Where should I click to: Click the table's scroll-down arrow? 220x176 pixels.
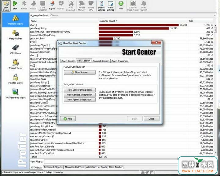(216, 153)
